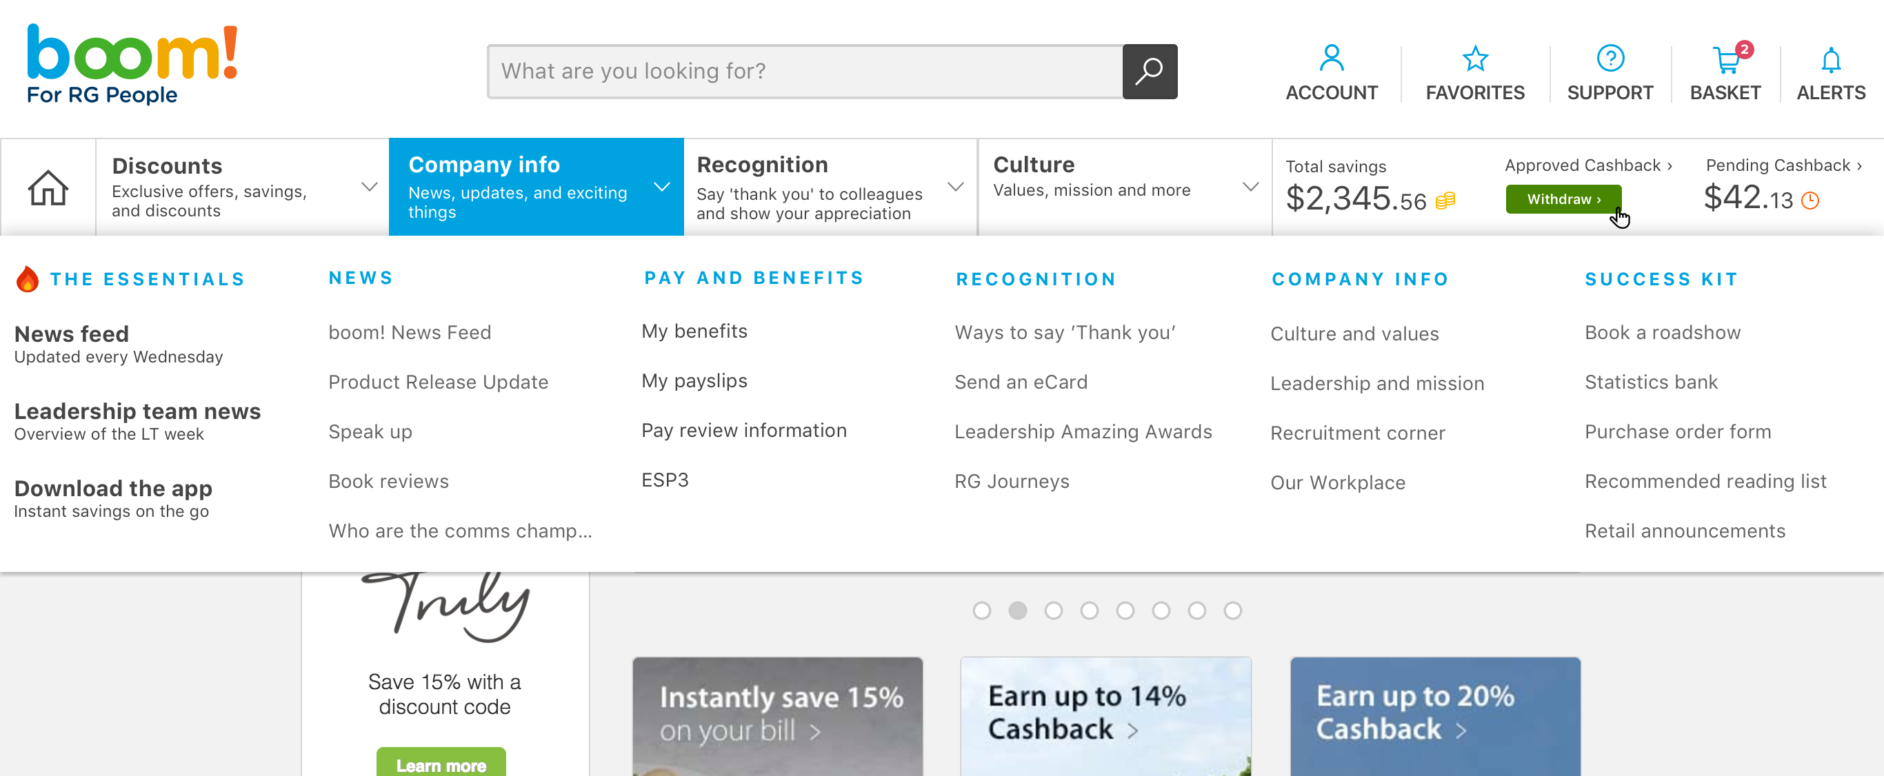Select the last carousel dot indicator
This screenshot has width=1884, height=776.
(1232, 610)
